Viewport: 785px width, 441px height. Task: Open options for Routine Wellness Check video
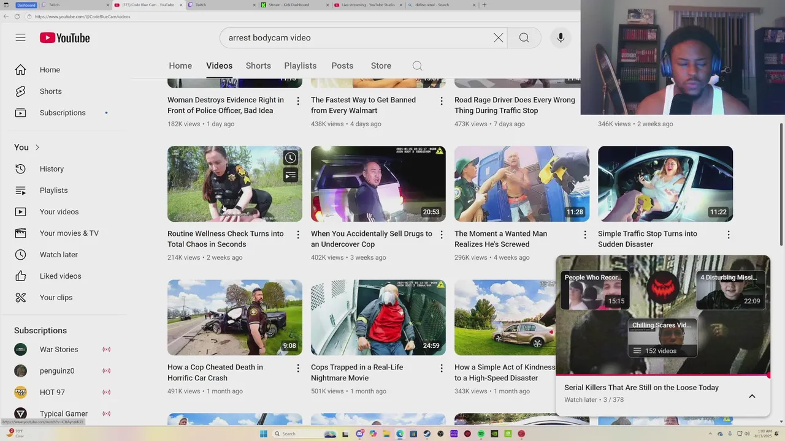click(298, 235)
